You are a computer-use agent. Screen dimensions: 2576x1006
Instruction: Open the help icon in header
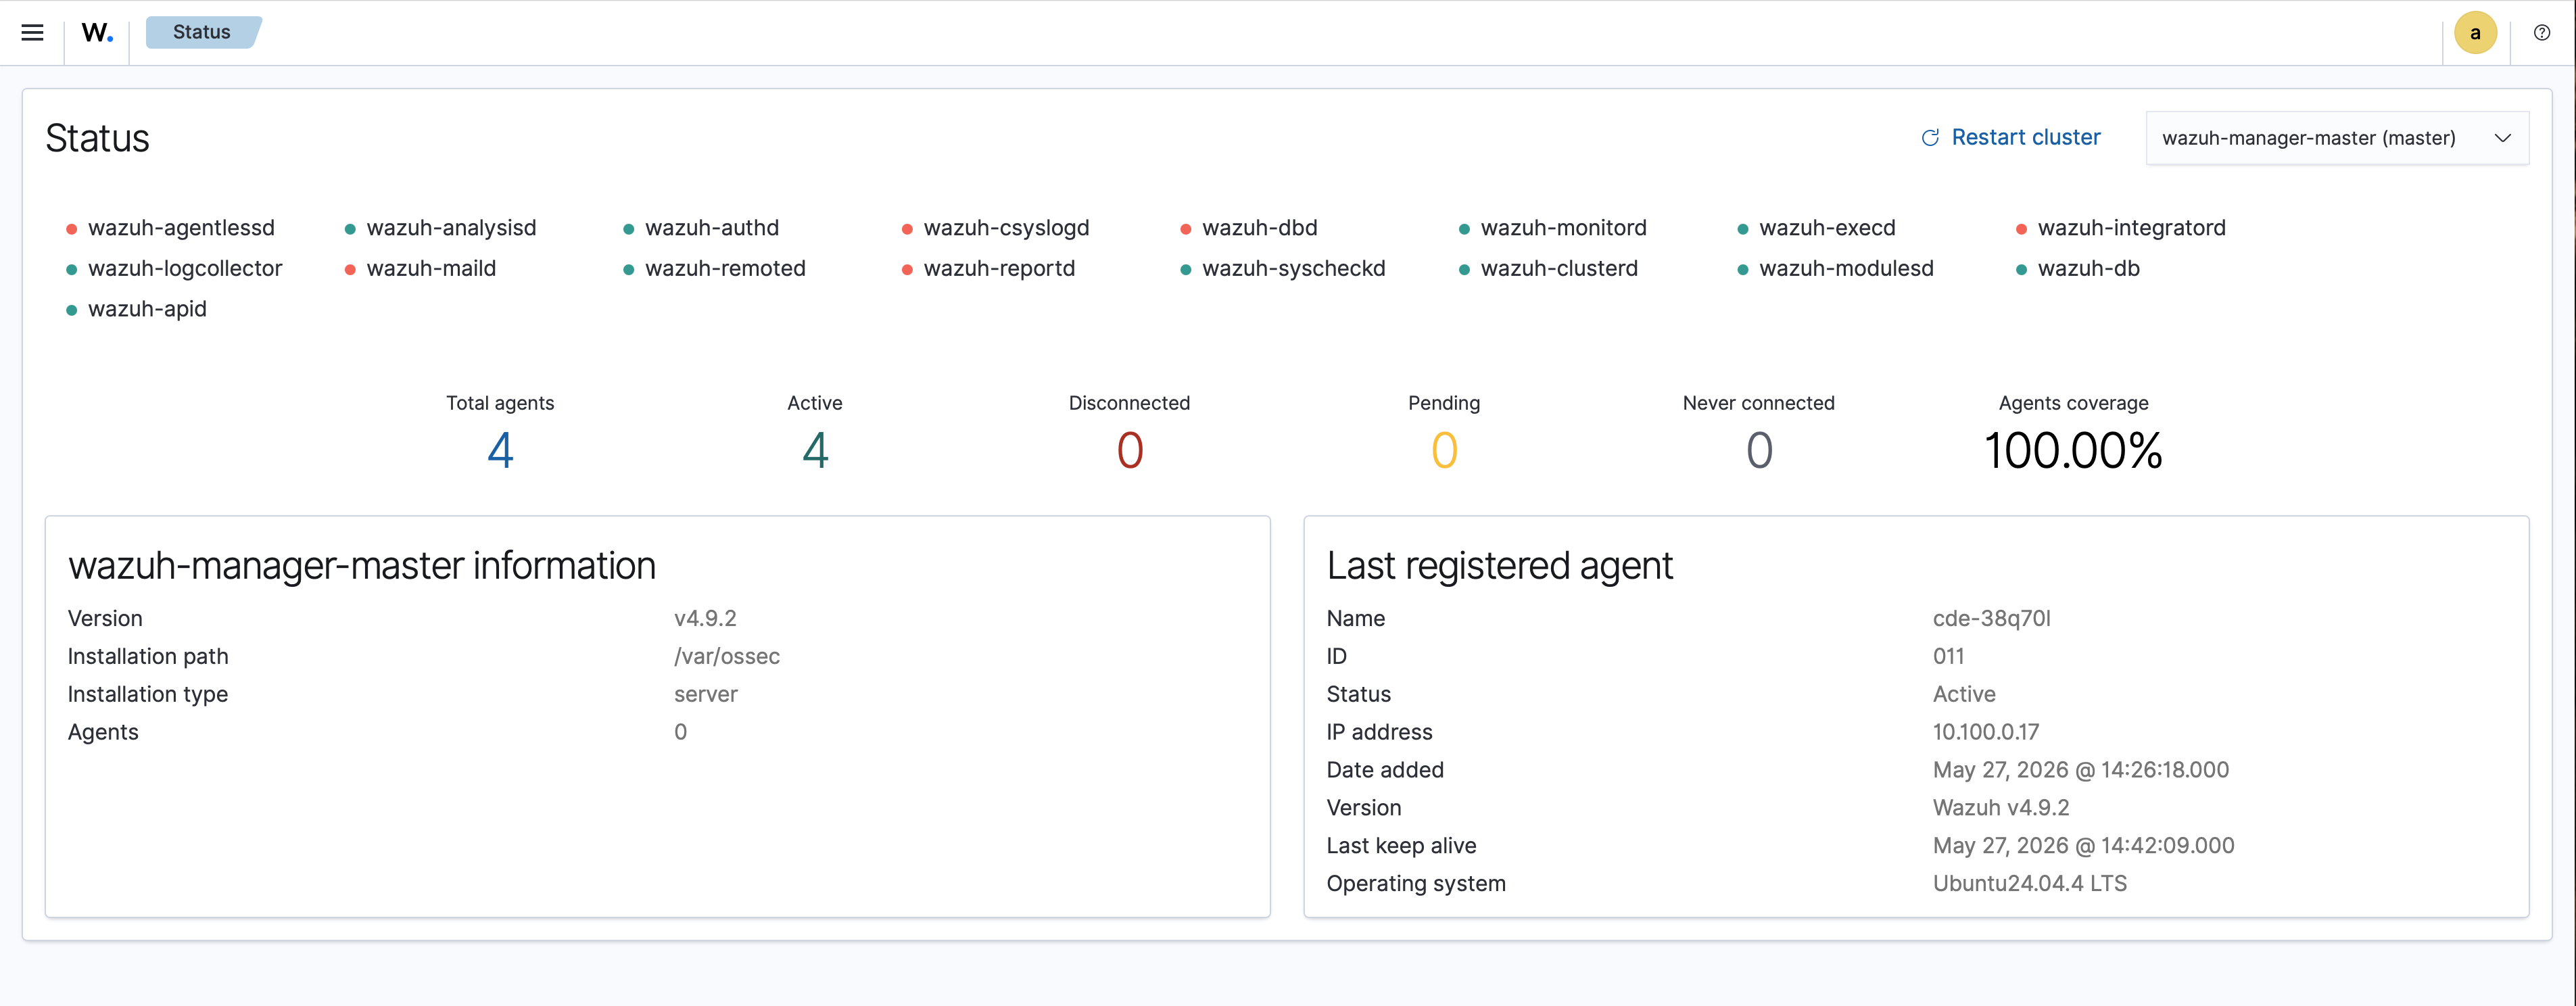tap(2542, 33)
